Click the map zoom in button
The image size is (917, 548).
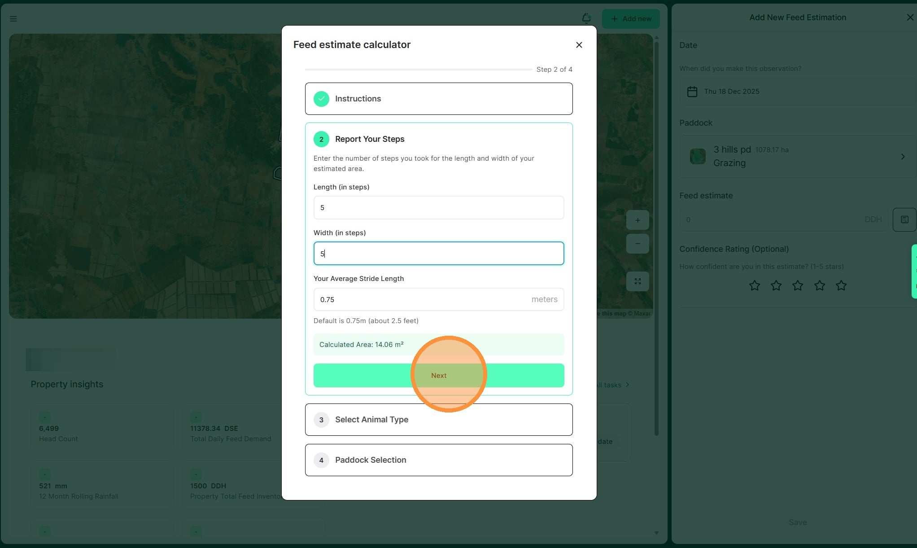pyautogui.click(x=638, y=220)
